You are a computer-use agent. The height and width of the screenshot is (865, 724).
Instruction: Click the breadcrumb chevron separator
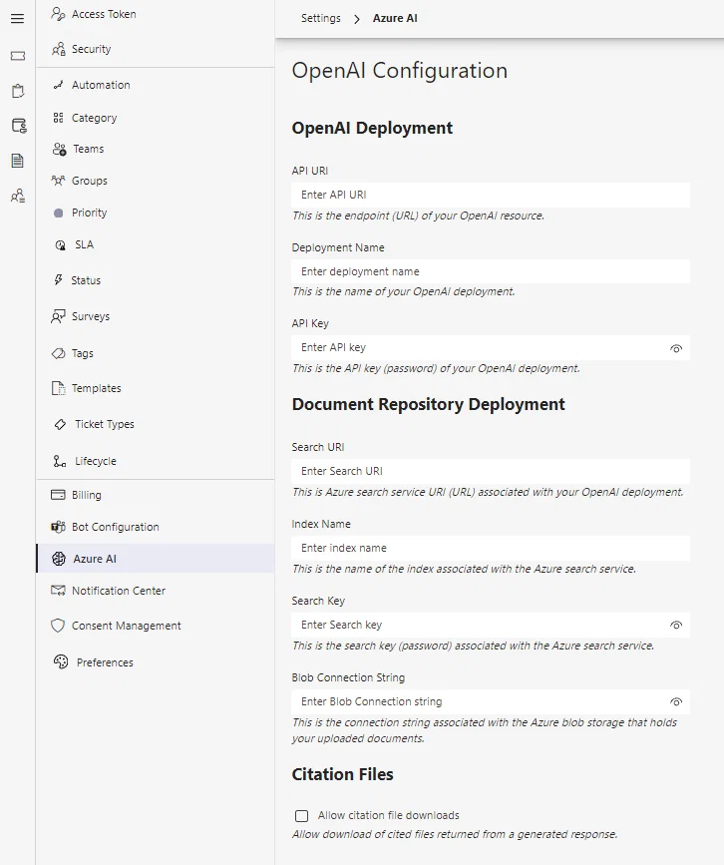357,19
